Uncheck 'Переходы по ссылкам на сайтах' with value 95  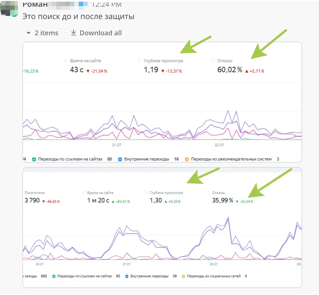54,276
